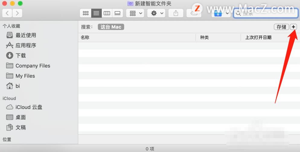Click the edit tags toolbar button
This screenshot has height=152, width=300.
point(194,13)
